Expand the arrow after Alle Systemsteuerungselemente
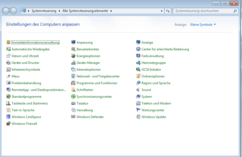 [x=111, y=11]
